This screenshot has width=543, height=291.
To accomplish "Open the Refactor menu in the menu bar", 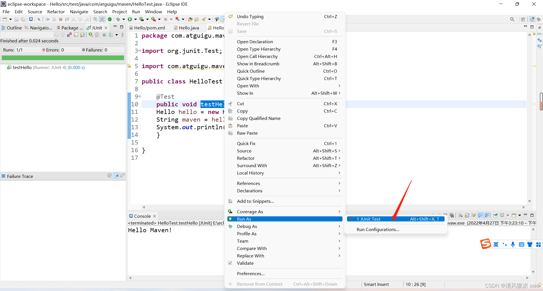I will pos(56,12).
